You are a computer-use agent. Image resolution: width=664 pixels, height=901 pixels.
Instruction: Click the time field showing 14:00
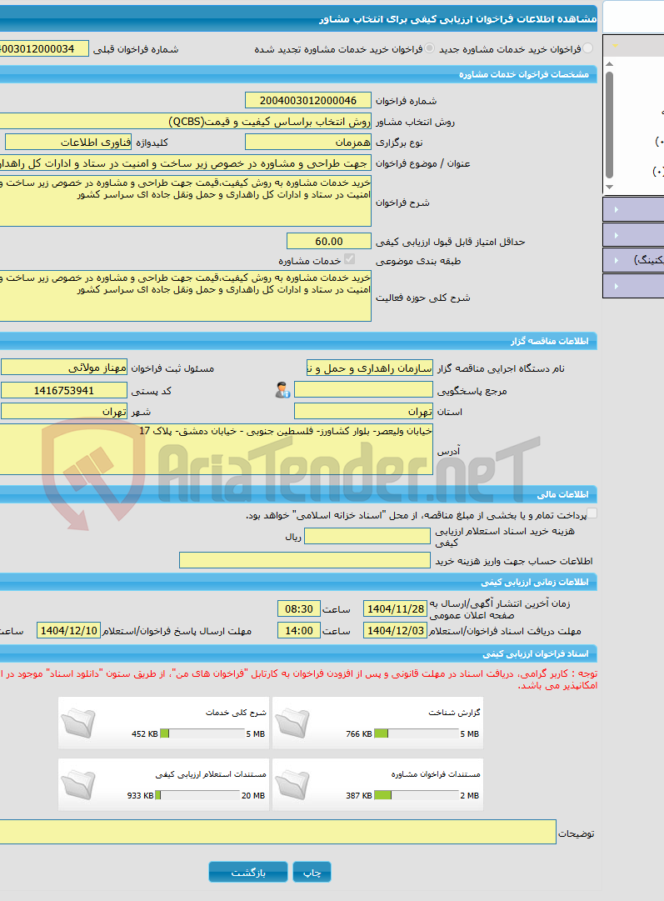(x=299, y=630)
